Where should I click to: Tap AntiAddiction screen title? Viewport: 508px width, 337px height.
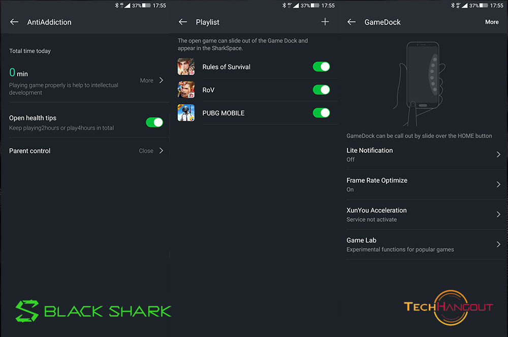pyautogui.click(x=49, y=22)
